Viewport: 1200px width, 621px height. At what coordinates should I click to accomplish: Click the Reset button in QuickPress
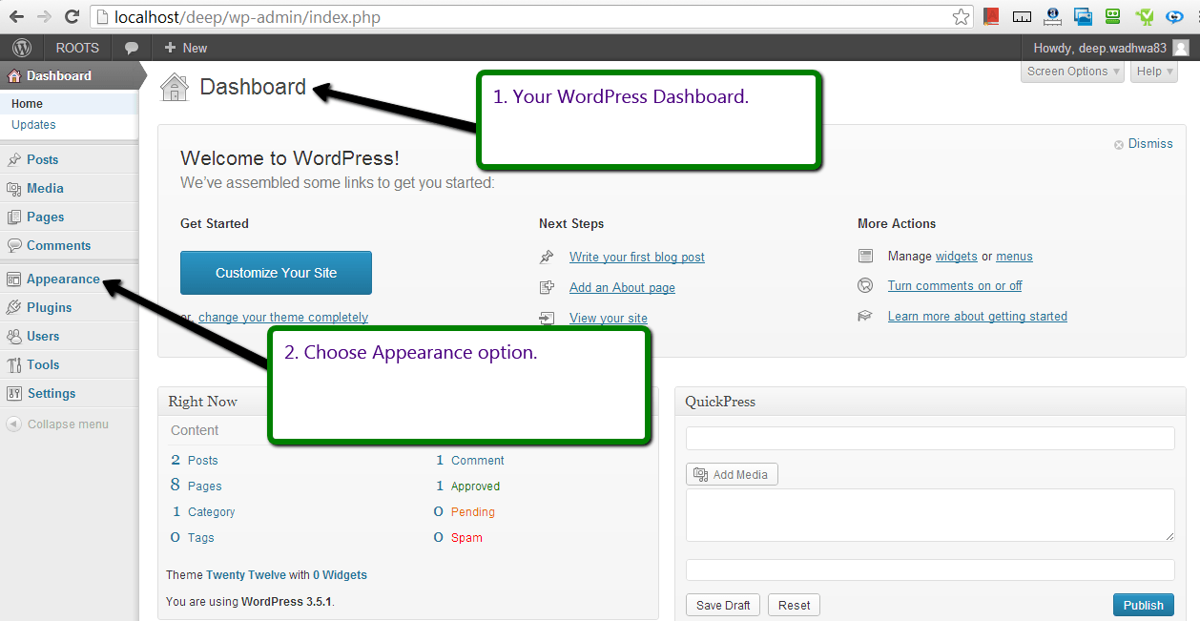pyautogui.click(x=795, y=605)
